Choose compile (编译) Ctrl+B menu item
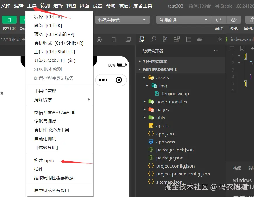 (x=59, y=17)
